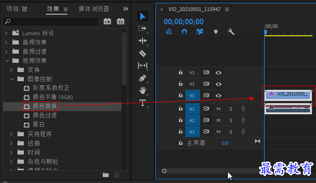Screen dimensions: 316x183
Task: Switch to the 项目 panel tab
Action: (17, 9)
